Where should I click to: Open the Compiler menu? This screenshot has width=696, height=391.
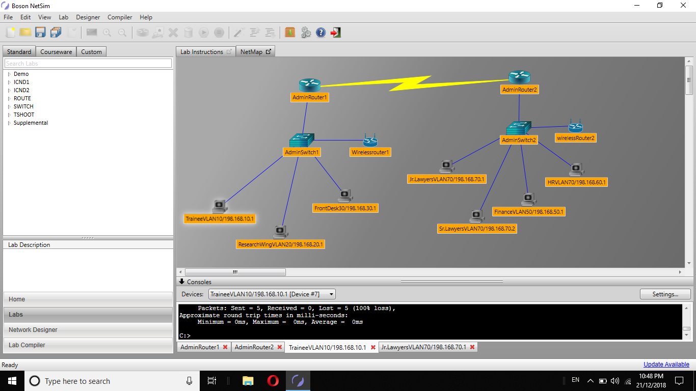119,17
